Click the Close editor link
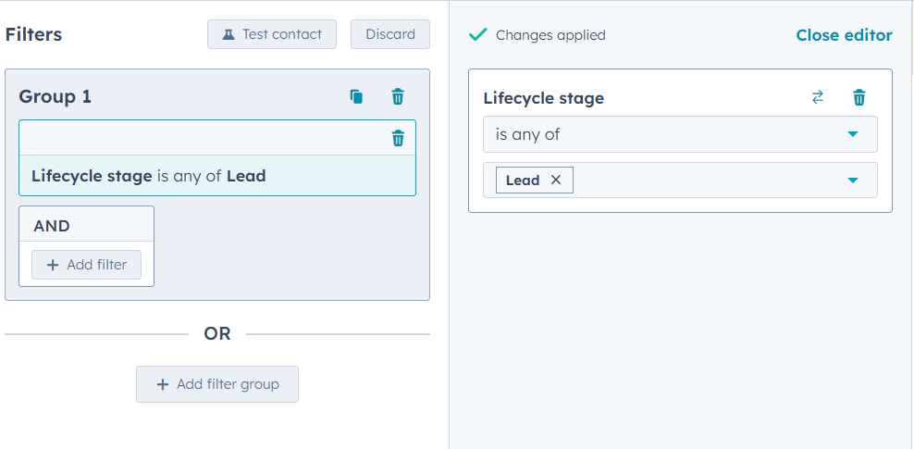Screen dimensions: 914x449 point(844,35)
